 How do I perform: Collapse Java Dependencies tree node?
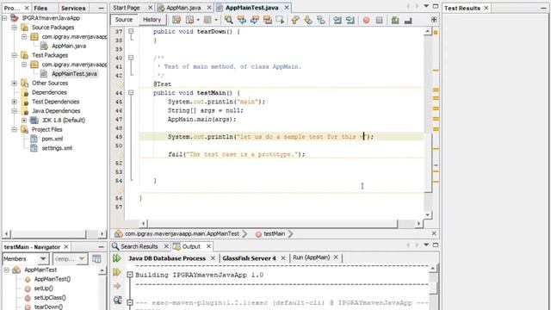pos(14,111)
